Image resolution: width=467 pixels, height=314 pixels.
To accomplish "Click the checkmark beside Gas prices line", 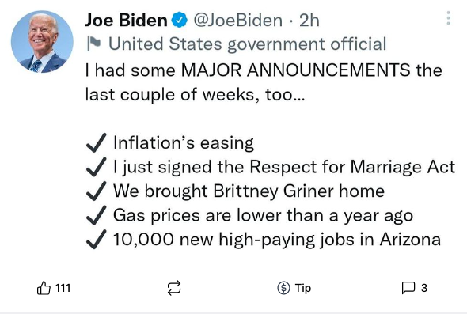I will coord(96,215).
